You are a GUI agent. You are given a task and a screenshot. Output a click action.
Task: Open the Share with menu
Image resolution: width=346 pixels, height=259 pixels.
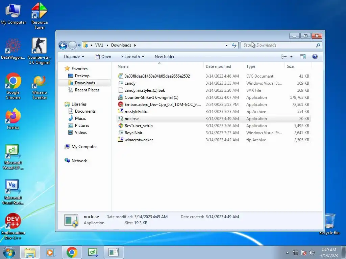(x=132, y=57)
